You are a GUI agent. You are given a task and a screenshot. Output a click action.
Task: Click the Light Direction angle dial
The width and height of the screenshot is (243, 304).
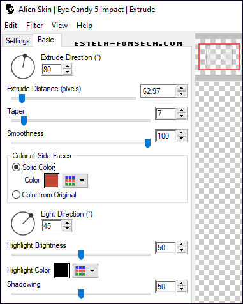tap(23, 223)
